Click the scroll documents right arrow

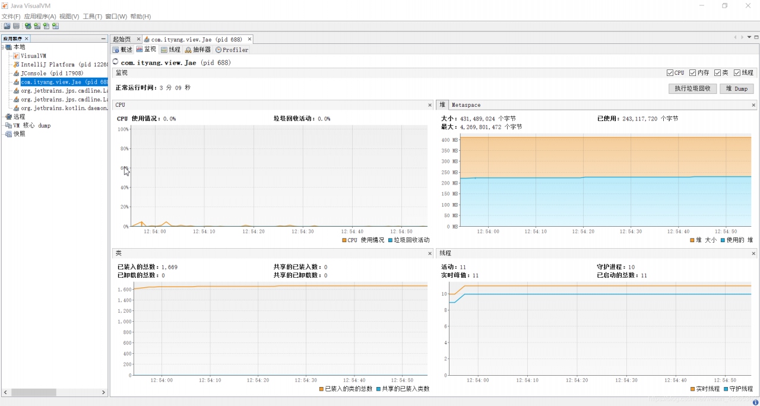[741, 37]
